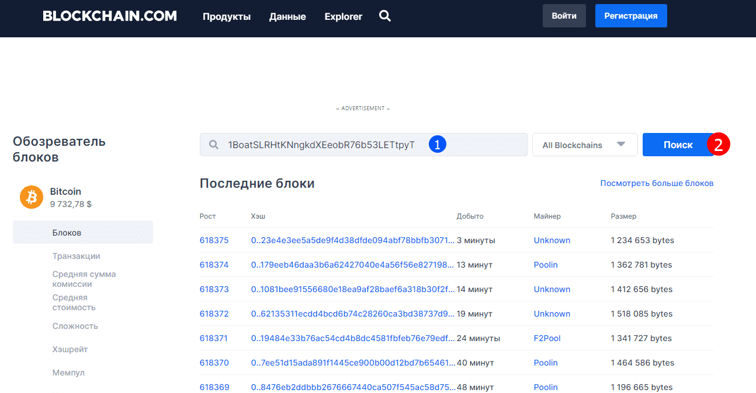The width and height of the screenshot is (756, 393).
Task: Click the Войти button
Action: [564, 16]
